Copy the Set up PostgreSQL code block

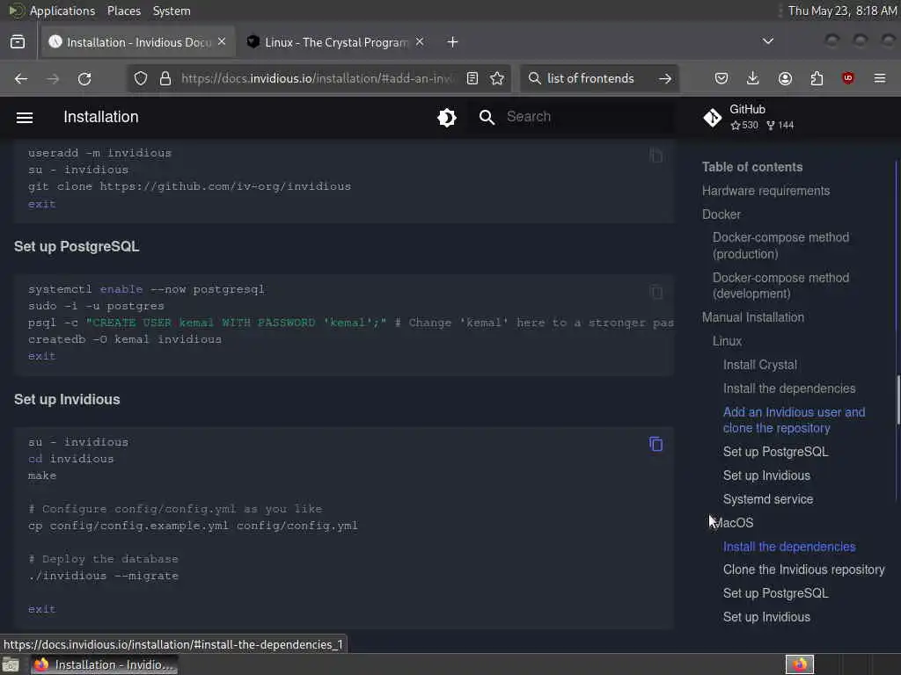pyautogui.click(x=656, y=292)
